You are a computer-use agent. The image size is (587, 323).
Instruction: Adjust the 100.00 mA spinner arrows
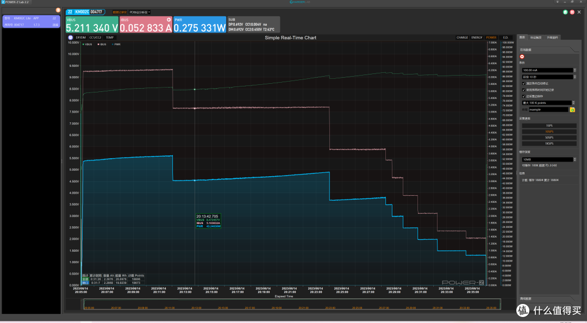click(574, 70)
